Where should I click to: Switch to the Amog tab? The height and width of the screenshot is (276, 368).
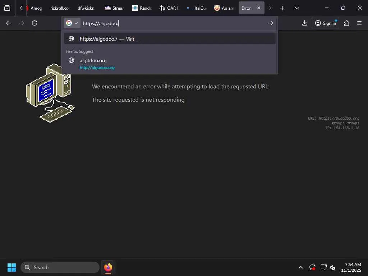pos(35,8)
